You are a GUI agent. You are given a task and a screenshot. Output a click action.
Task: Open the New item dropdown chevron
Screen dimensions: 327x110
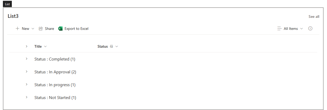pos(33,29)
